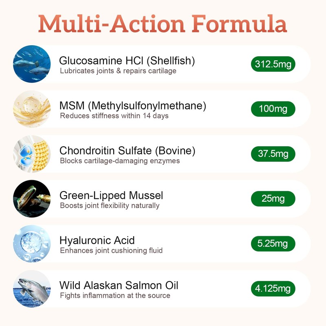Click the fish school image for Glucosamine
Screen dimensions: 326x326
32,64
